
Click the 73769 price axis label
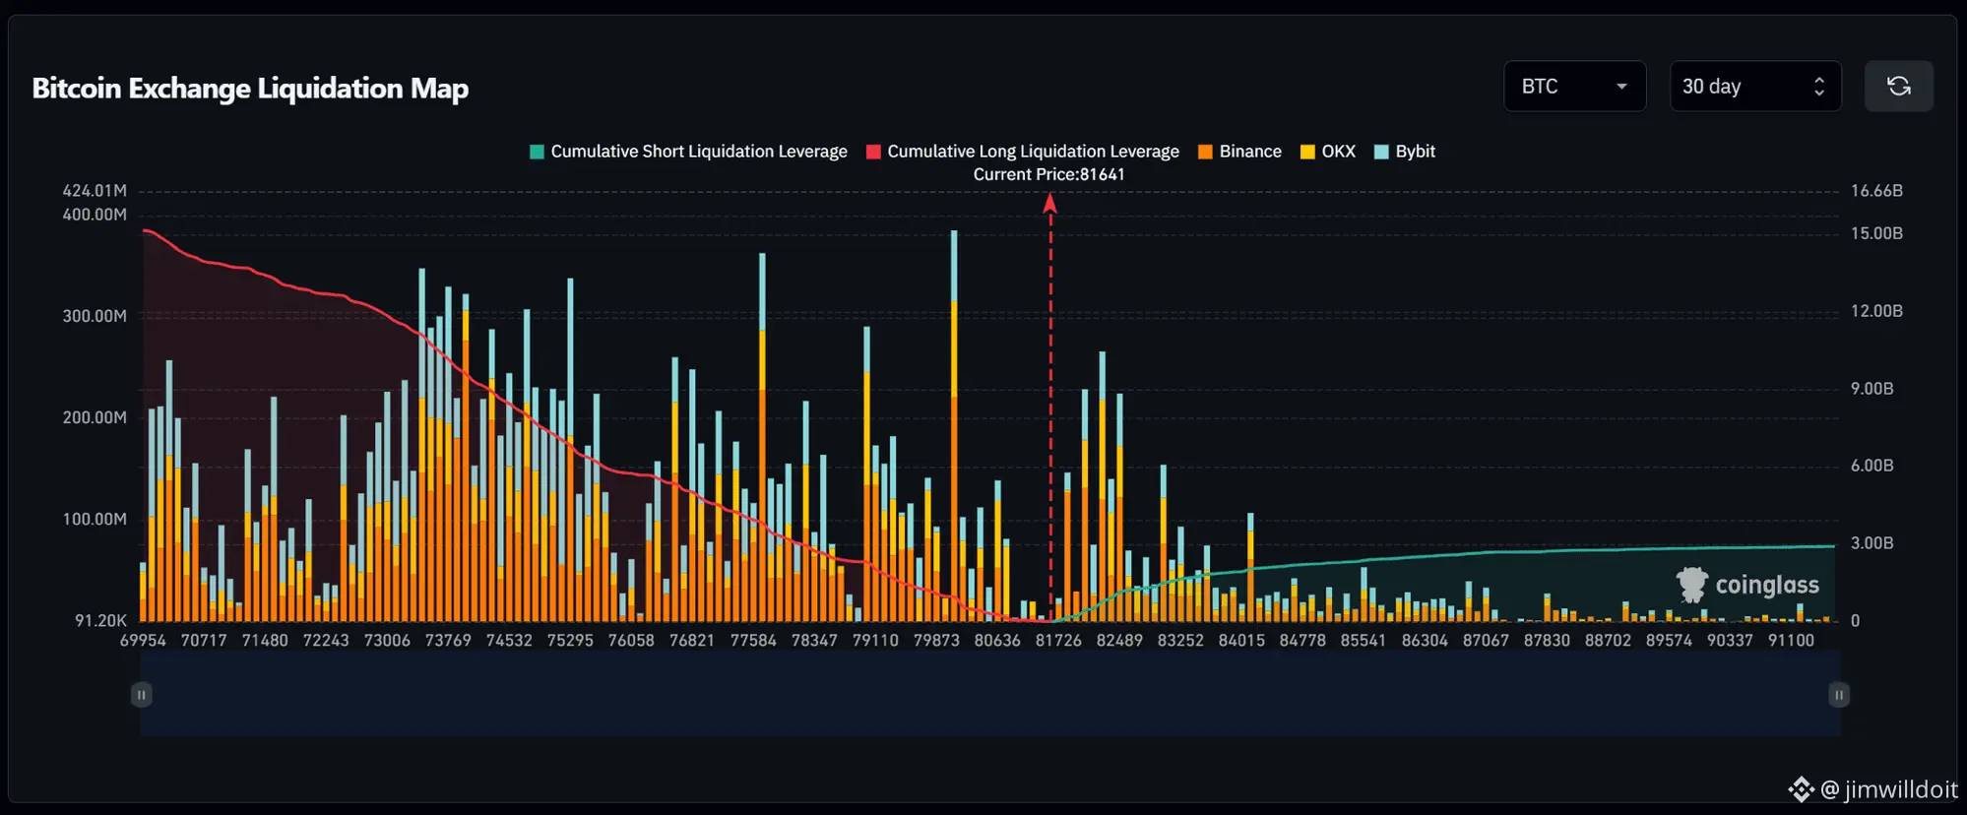click(x=448, y=641)
